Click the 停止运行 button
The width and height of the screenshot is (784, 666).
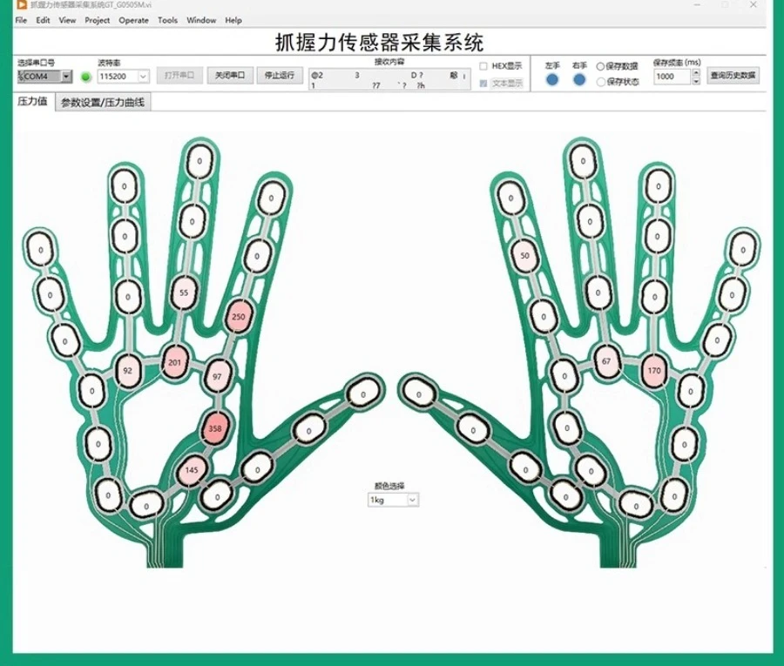tap(280, 76)
